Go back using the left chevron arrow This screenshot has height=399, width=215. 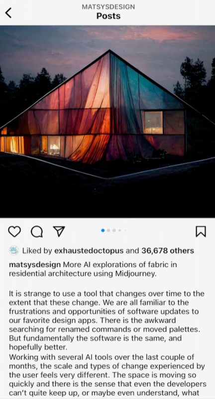[x=8, y=13]
